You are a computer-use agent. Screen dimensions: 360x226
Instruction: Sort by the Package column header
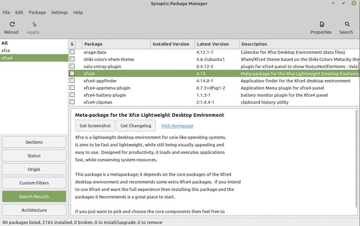point(116,44)
